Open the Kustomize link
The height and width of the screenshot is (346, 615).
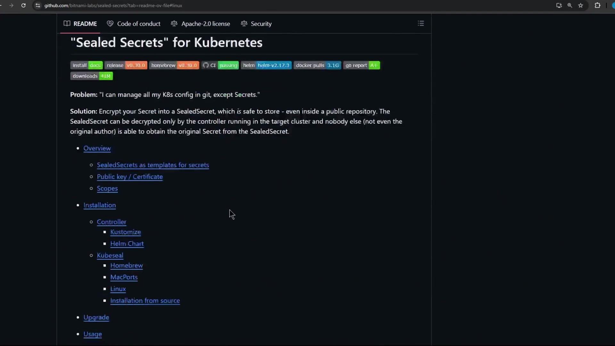point(126,232)
